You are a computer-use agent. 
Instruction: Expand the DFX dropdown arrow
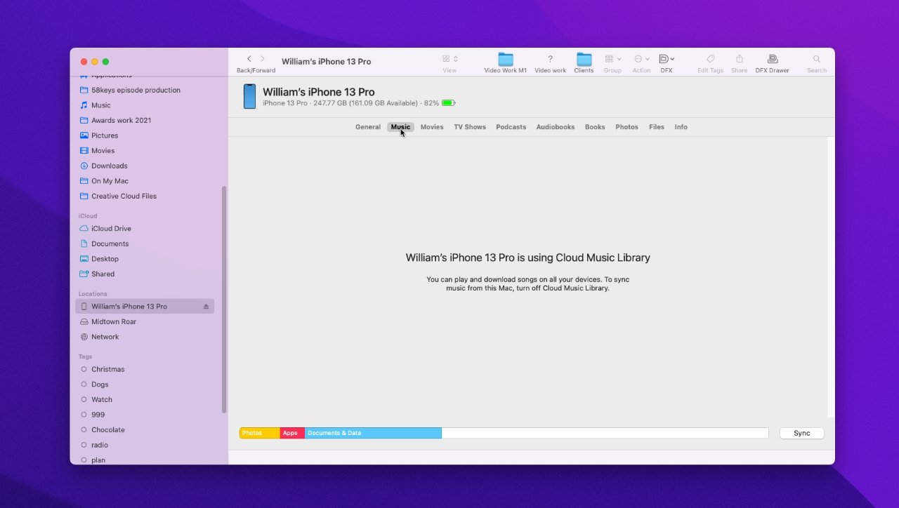coord(672,59)
